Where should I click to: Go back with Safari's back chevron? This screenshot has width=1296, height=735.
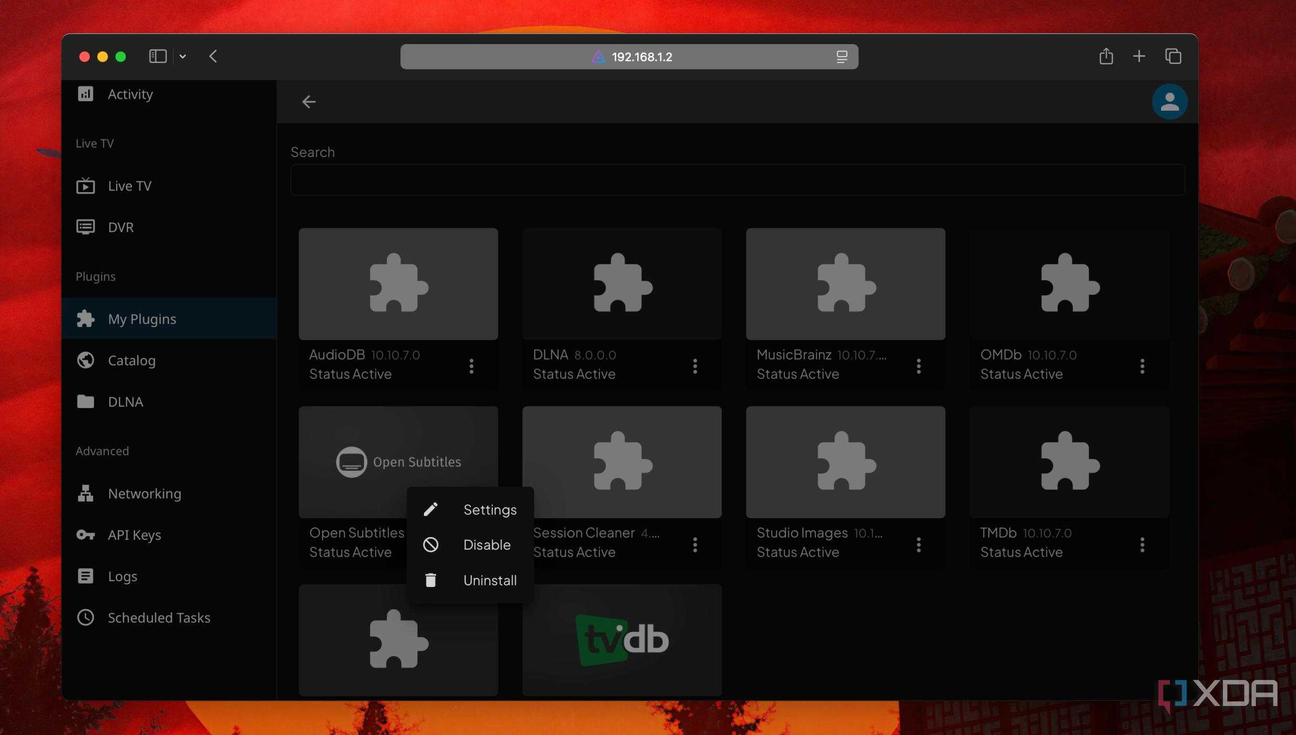coord(213,56)
